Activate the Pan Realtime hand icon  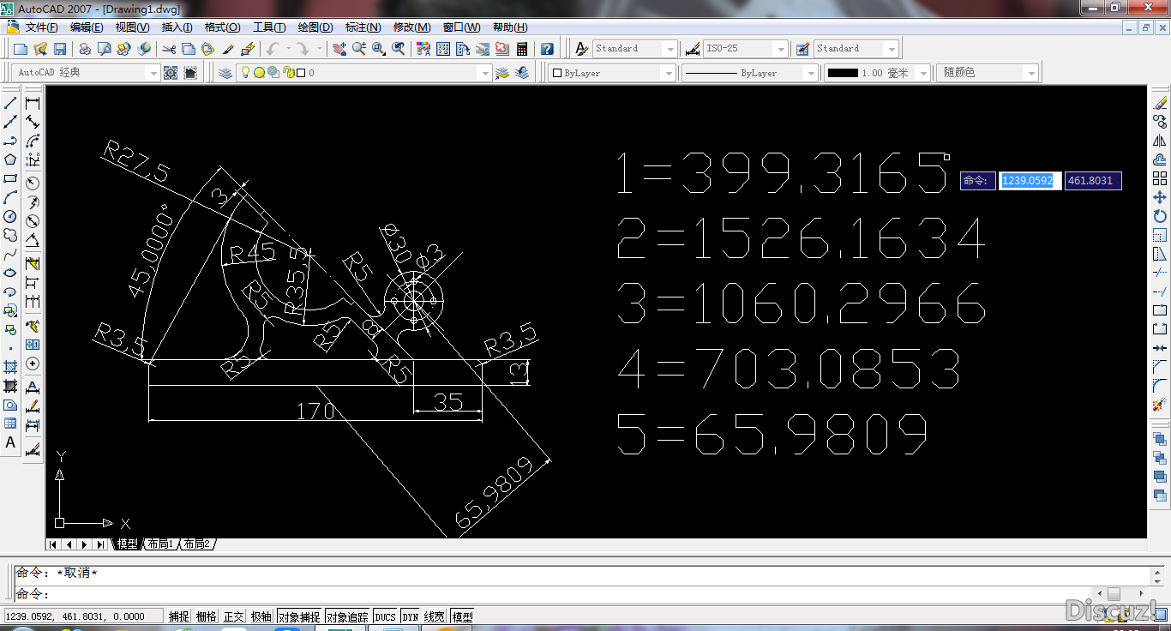click(339, 49)
